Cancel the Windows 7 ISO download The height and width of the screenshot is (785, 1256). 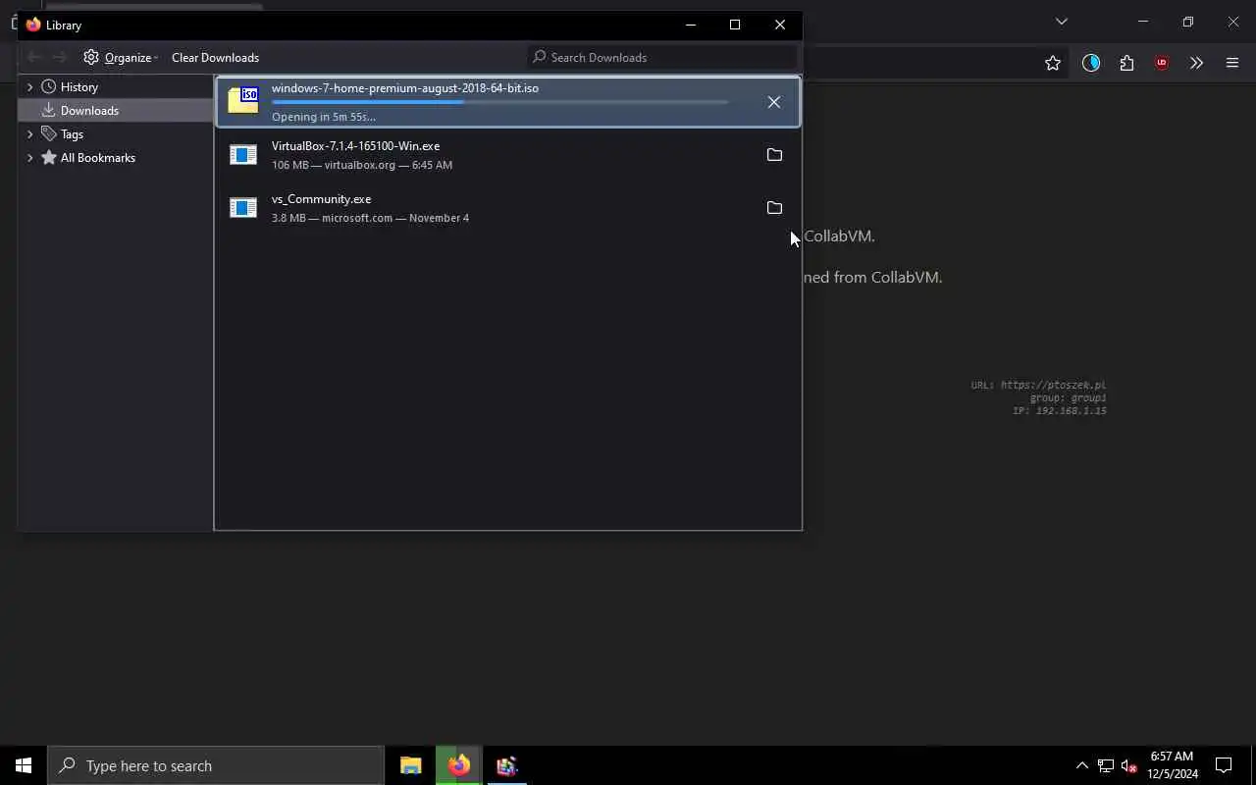point(774,102)
